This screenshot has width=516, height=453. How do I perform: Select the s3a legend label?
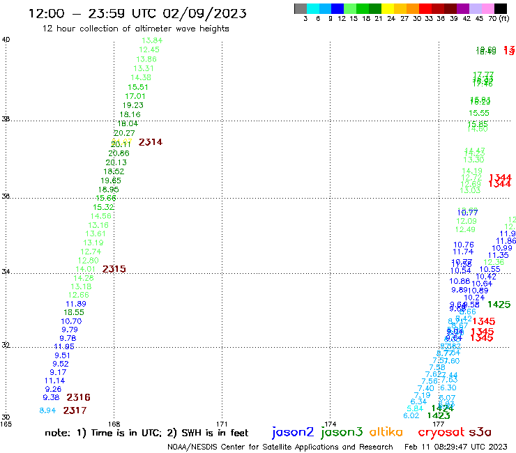click(x=480, y=432)
